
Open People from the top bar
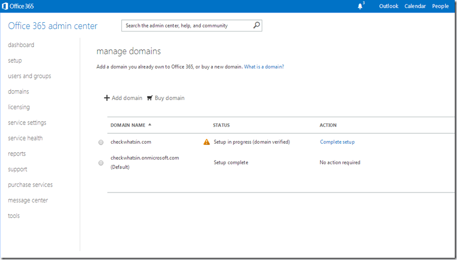point(440,6)
